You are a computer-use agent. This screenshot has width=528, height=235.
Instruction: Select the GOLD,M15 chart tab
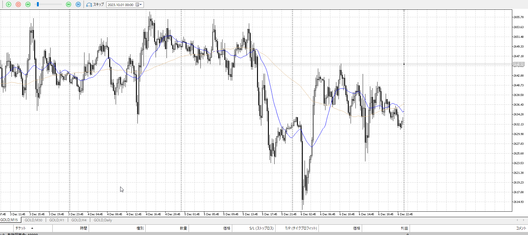tap(9, 220)
